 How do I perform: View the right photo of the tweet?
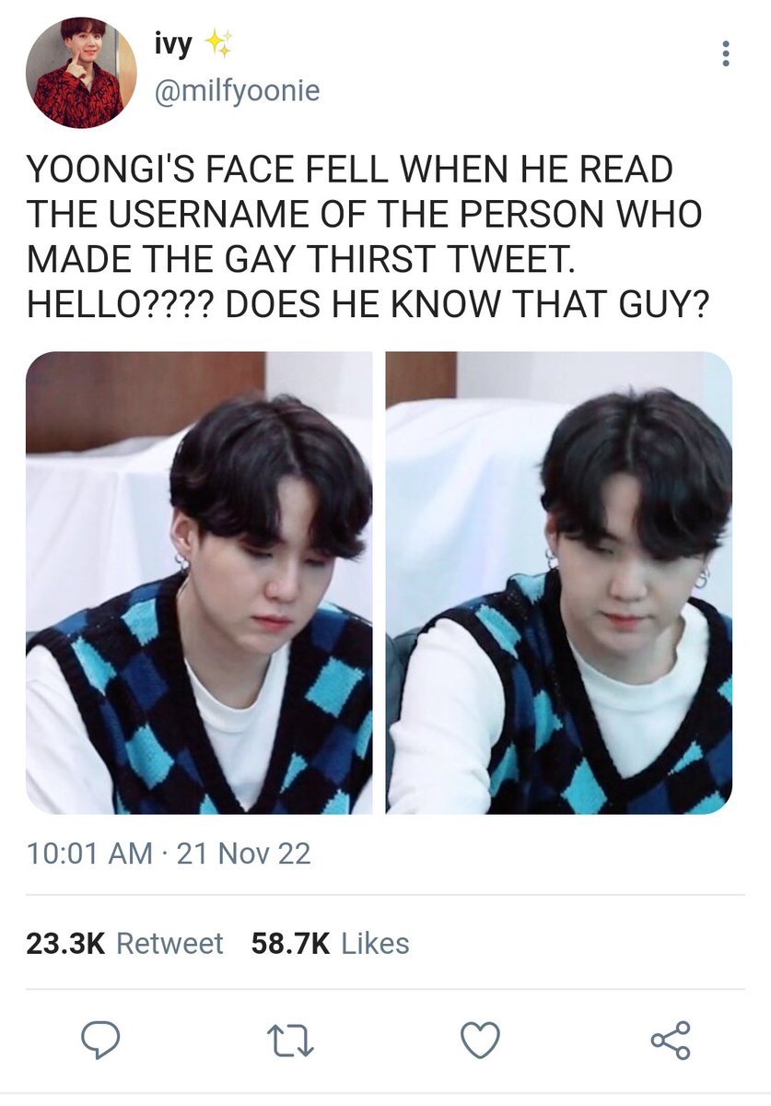coord(559,582)
